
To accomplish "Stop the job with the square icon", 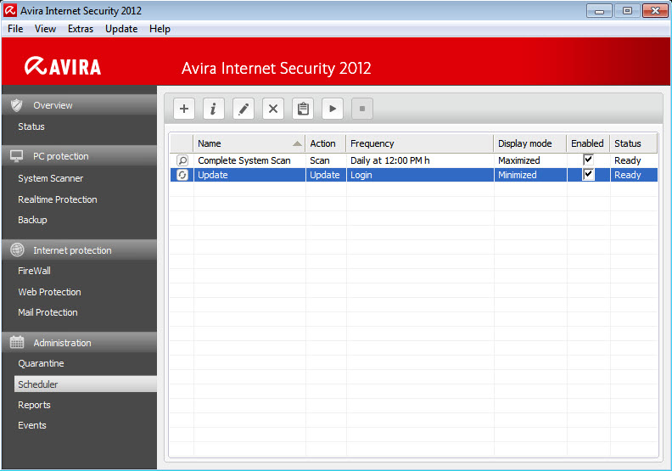I will click(x=362, y=109).
